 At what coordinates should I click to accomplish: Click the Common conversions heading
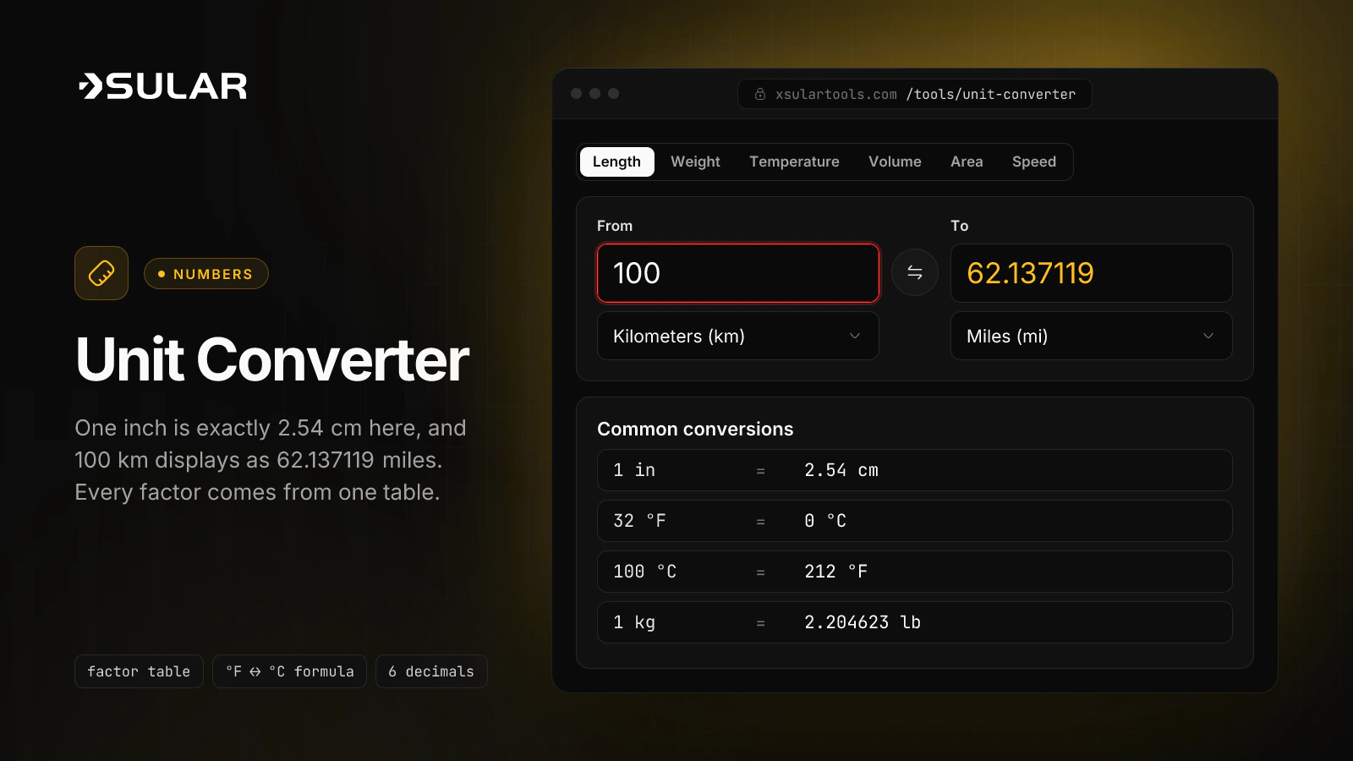point(695,429)
